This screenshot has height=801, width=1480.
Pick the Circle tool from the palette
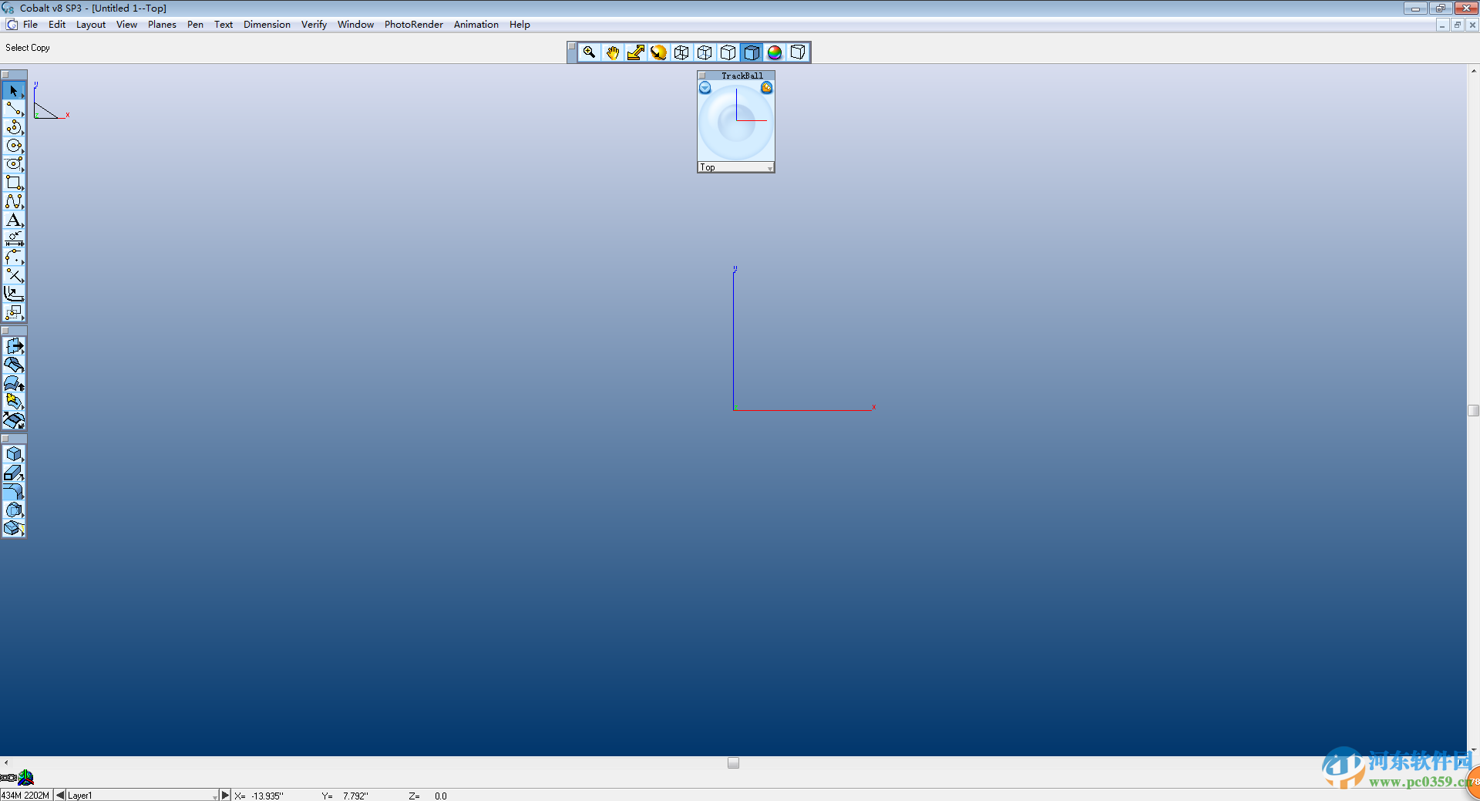pos(13,146)
